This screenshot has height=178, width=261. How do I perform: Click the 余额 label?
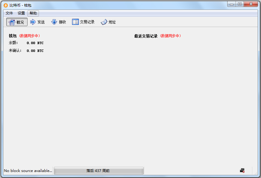13,43
